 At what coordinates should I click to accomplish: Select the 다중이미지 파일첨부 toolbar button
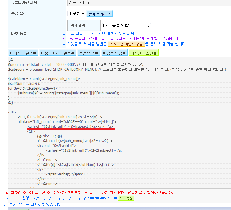point(58,53)
